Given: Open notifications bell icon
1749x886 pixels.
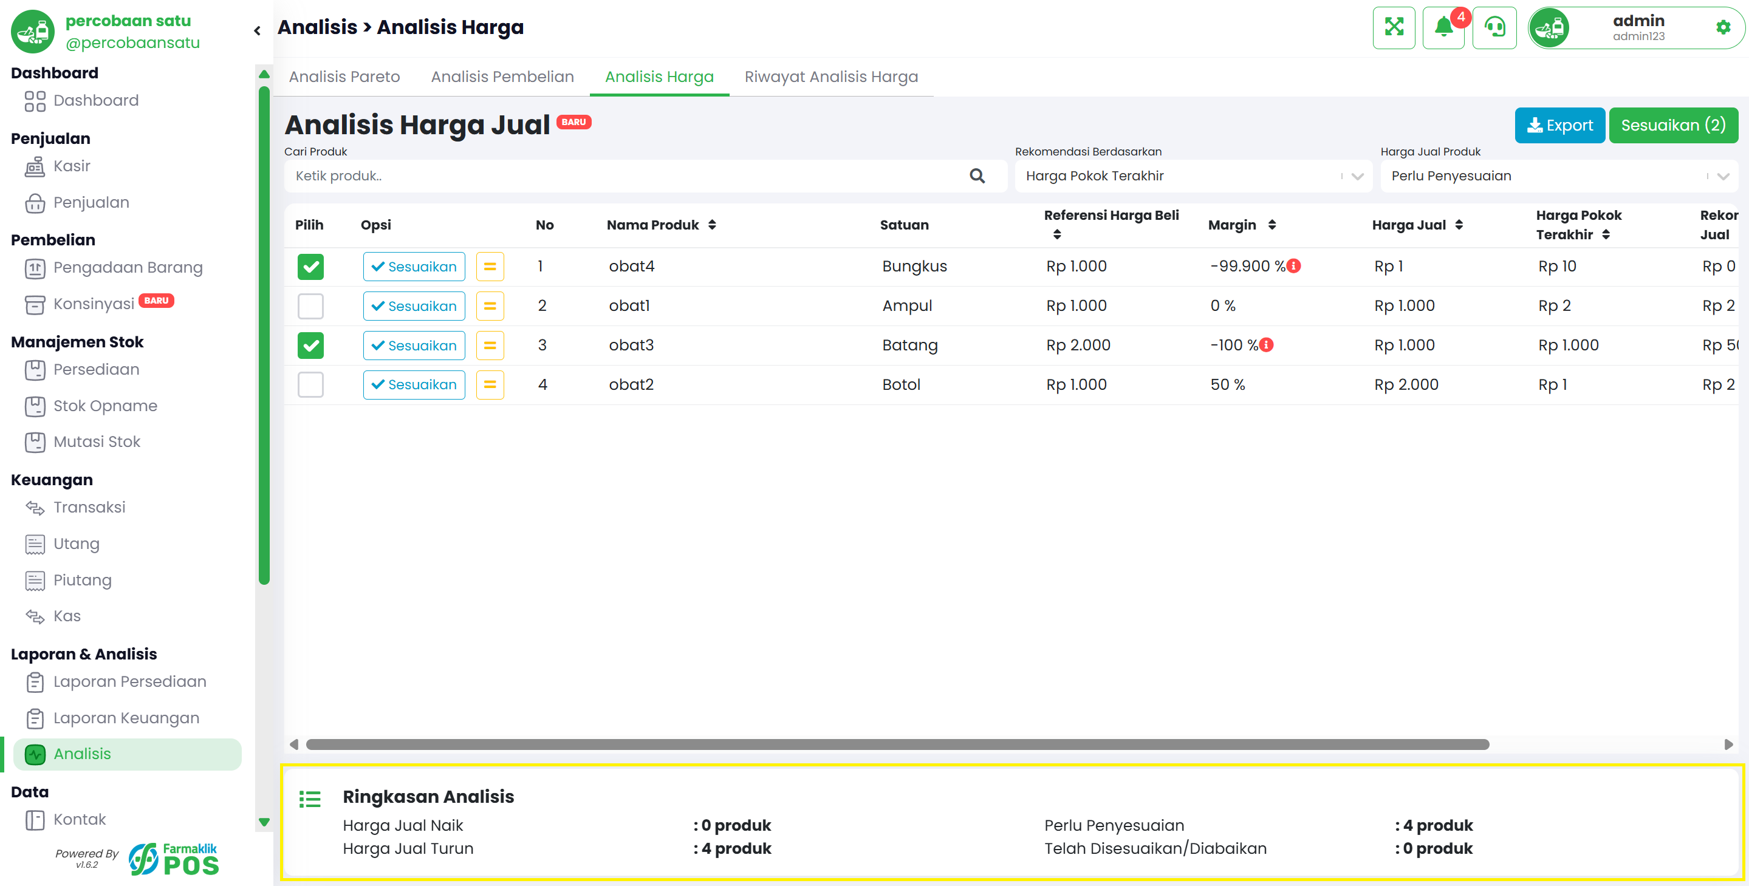Looking at the screenshot, I should pyautogui.click(x=1443, y=28).
